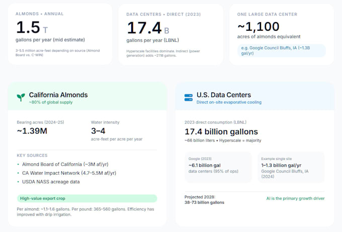Select the CA Water Impact Network source
342x232 pixels.
(x=69, y=173)
